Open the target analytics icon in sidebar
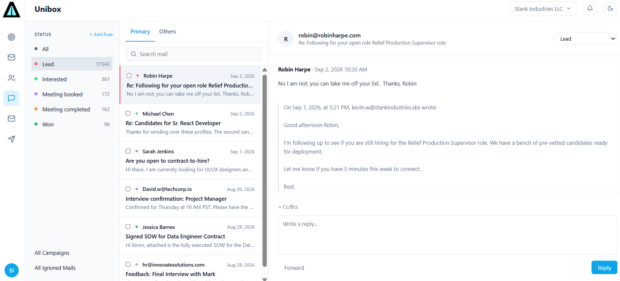The image size is (620, 281). point(12,37)
